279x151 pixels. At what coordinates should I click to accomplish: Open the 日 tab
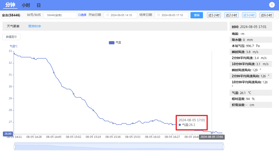pyautogui.click(x=38, y=5)
